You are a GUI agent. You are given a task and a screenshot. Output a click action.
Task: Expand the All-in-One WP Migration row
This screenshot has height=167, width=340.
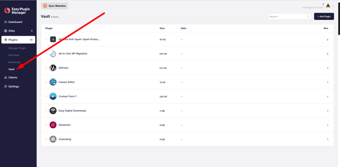click(46, 53)
